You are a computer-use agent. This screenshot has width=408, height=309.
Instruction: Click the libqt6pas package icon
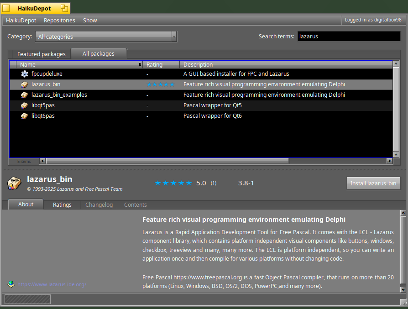(x=25, y=116)
